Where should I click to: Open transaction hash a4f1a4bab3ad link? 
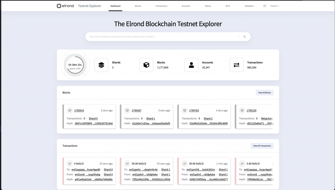pos(94,179)
